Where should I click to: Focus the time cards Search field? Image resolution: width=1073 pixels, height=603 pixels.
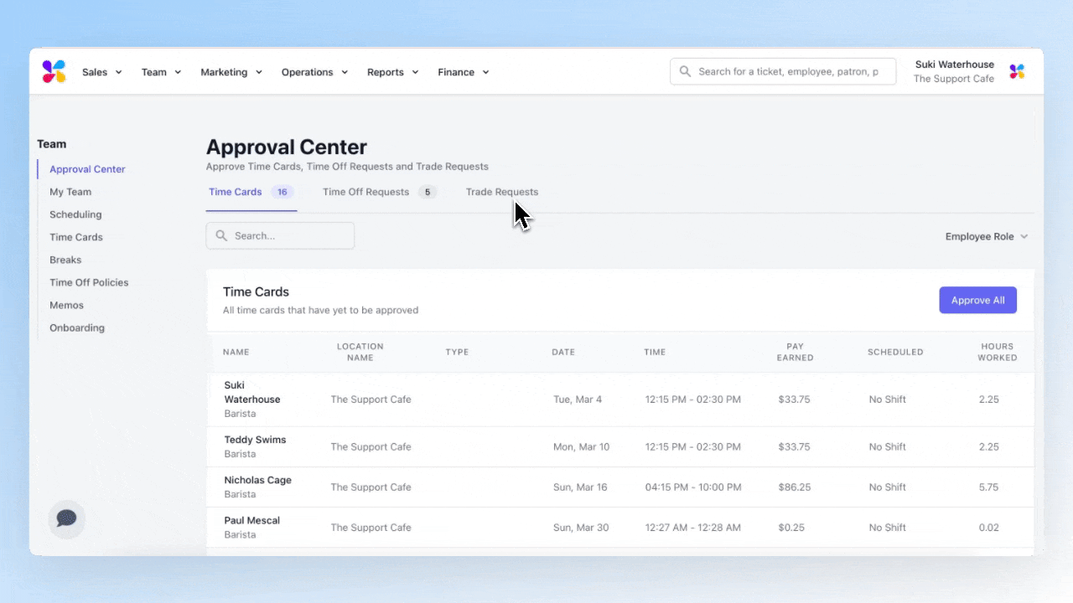pyautogui.click(x=280, y=235)
